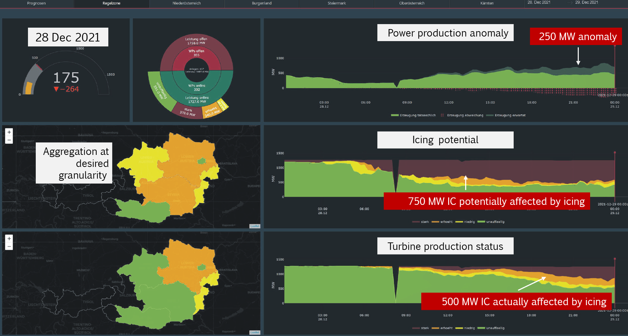628x336 pixels.
Task: Switch to the Prognosen tab
Action: coord(37,3)
